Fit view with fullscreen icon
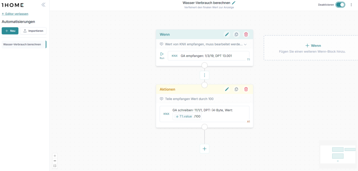The width and height of the screenshot is (358, 171). [55, 166]
